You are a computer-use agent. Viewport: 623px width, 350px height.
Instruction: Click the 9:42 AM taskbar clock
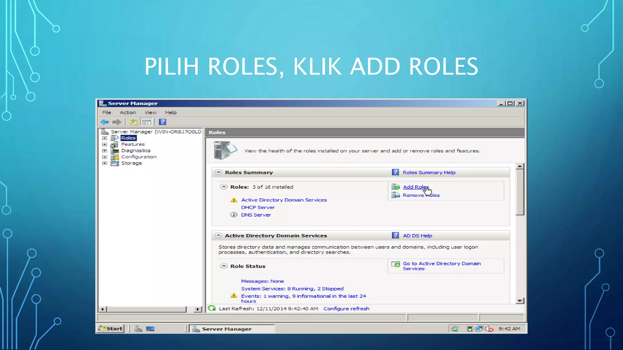click(510, 329)
